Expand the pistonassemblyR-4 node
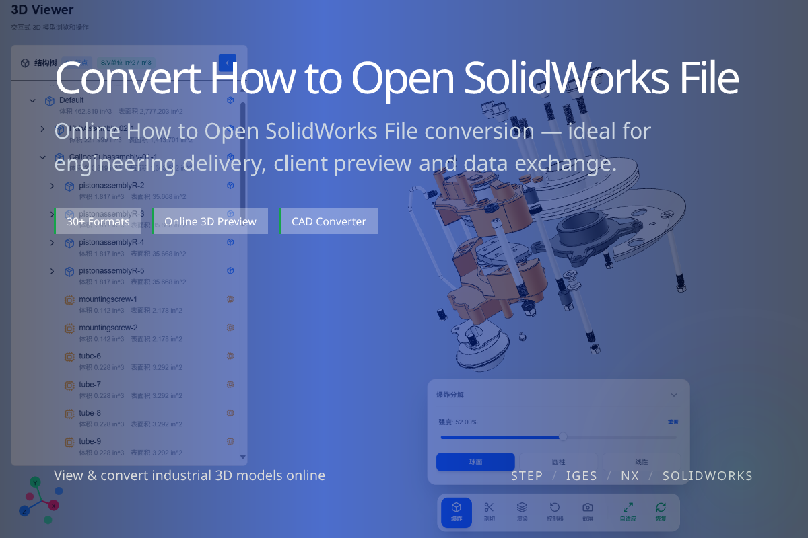 pyautogui.click(x=53, y=243)
